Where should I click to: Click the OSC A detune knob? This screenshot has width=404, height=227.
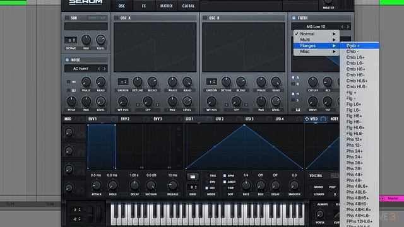click(x=138, y=82)
